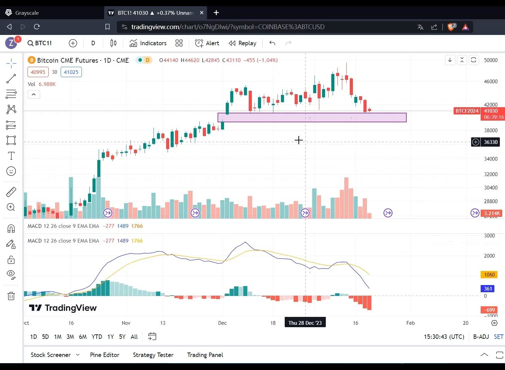Collapse the indicator legend chevron
The width and height of the screenshot is (505, 370).
click(34, 95)
